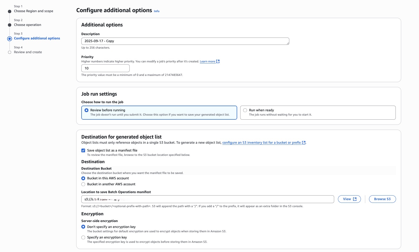This screenshot has width=419, height=252.
Task: Click the Description text field
Action: pyautogui.click(x=185, y=41)
